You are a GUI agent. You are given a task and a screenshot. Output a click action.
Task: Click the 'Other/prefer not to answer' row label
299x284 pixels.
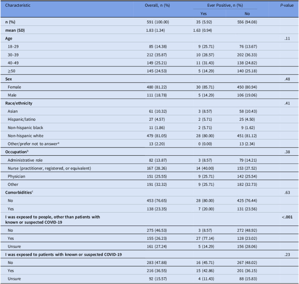33,144
